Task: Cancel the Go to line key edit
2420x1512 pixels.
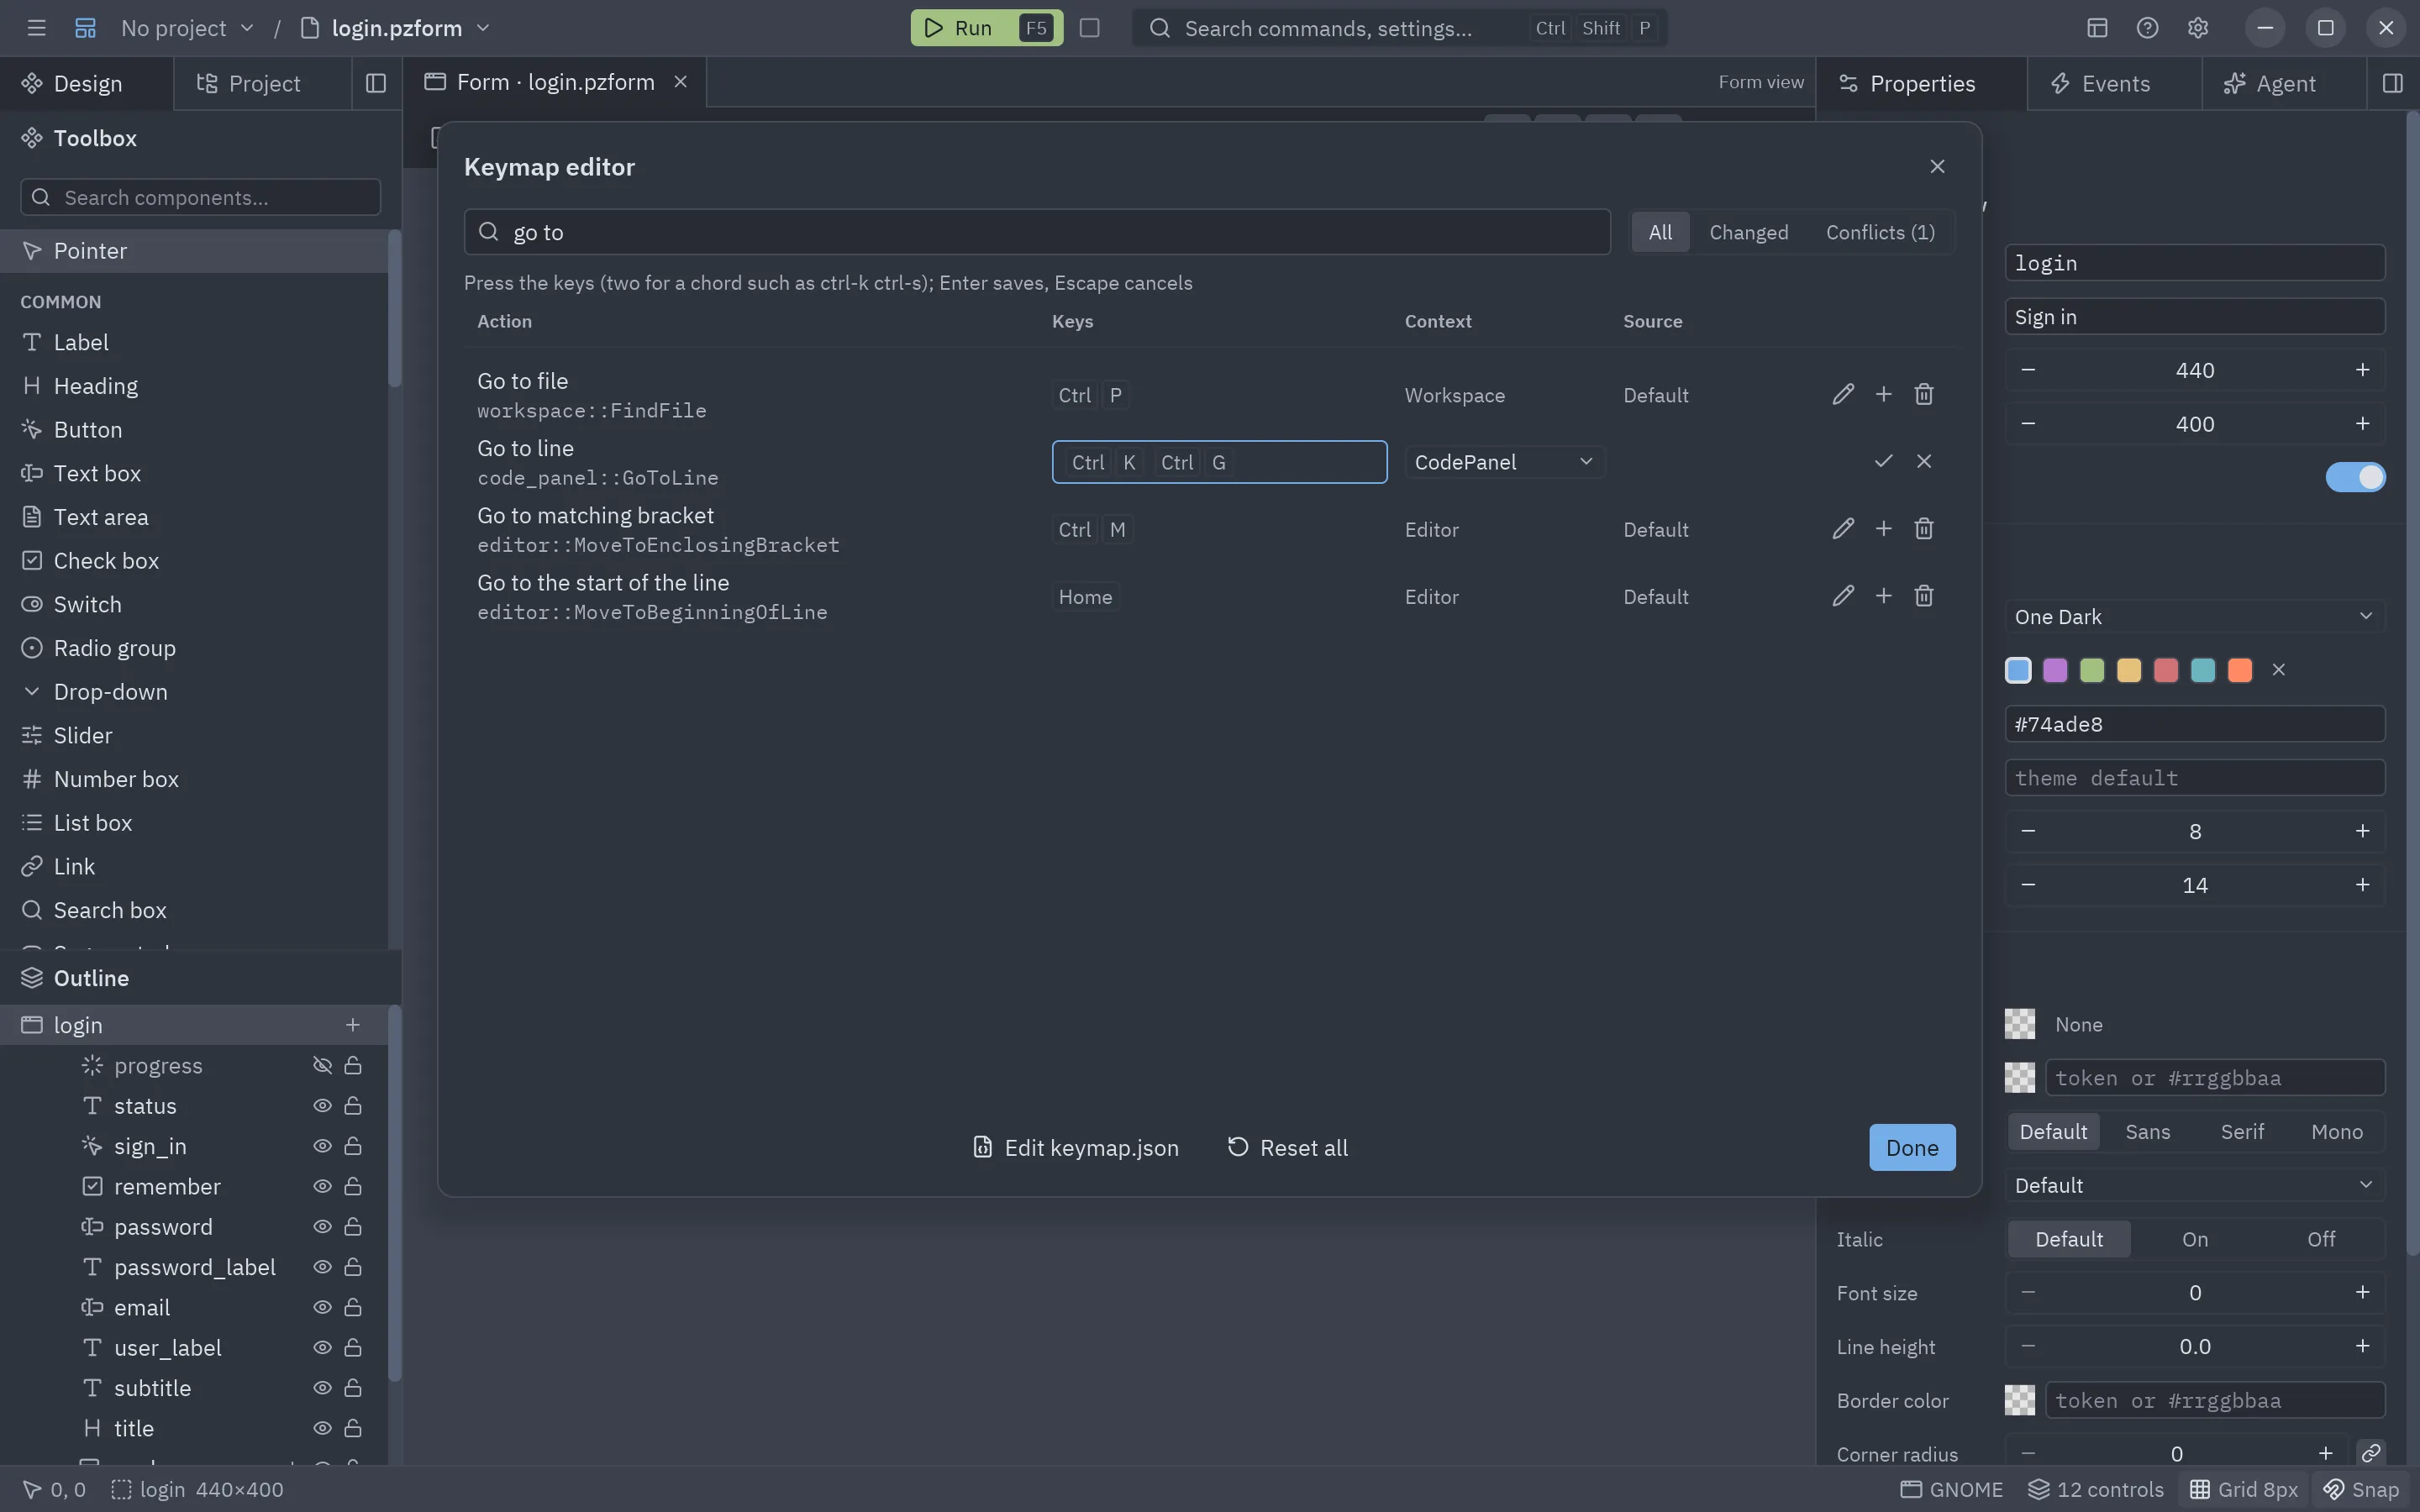Action: [1923, 461]
